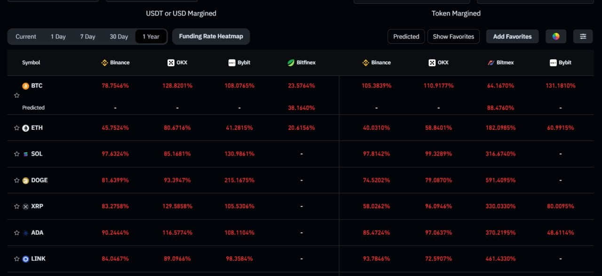Screen dimensions: 602x276
Task: Click Show Favorites
Action: tap(453, 36)
